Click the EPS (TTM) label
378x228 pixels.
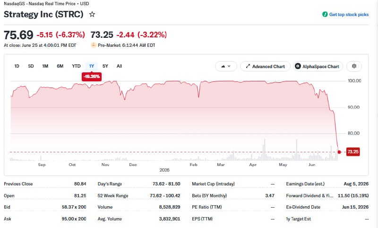(202, 219)
